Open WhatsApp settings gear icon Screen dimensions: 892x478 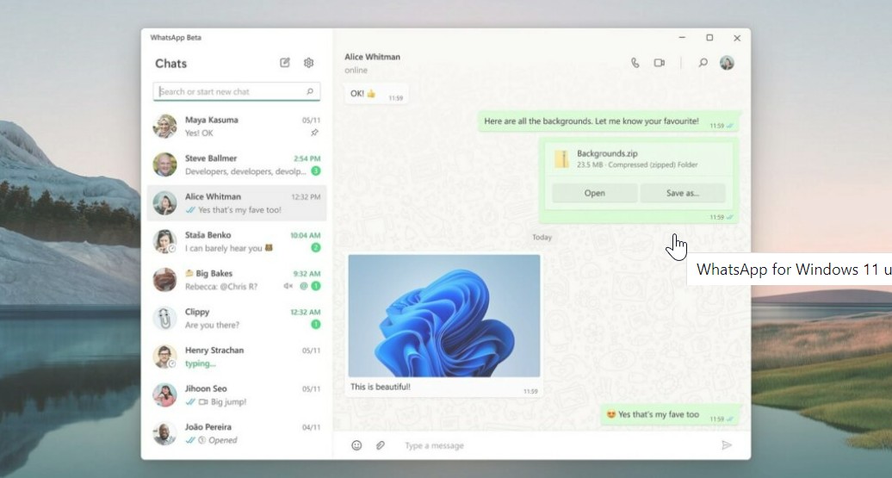pos(309,63)
